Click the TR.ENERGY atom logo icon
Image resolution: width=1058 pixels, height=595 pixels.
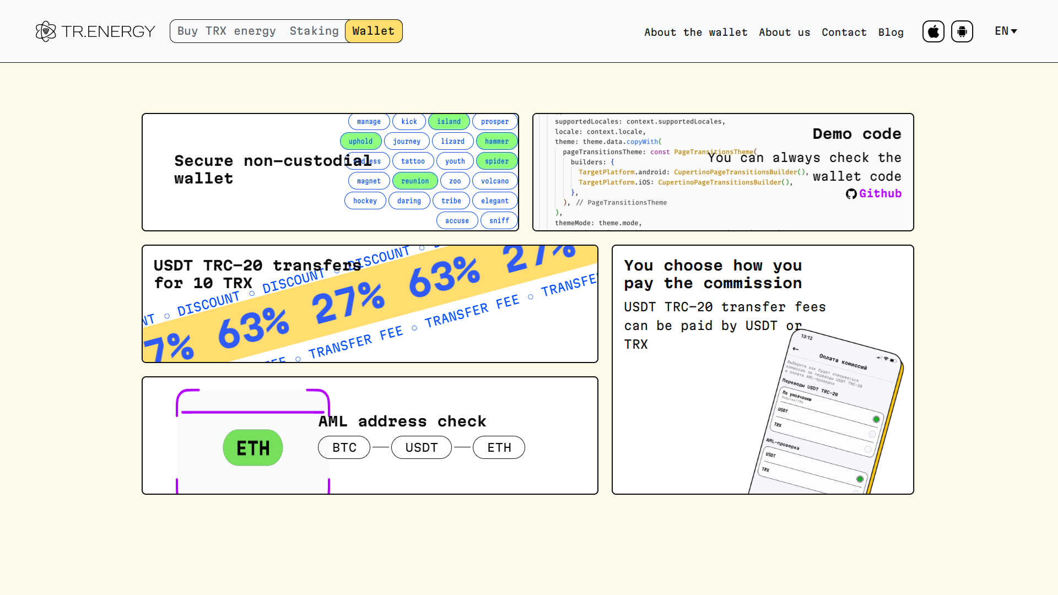tap(46, 31)
